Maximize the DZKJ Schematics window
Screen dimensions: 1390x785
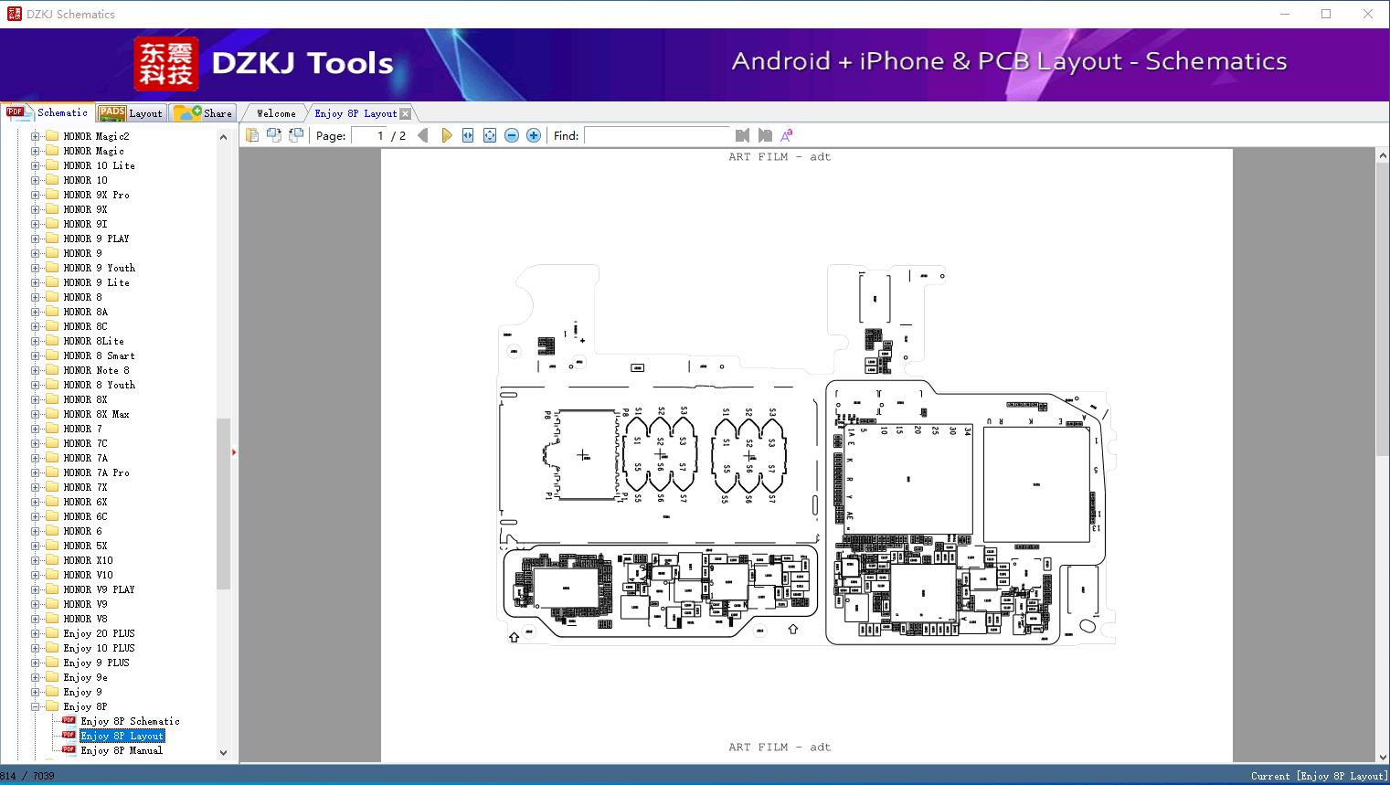tap(1326, 14)
